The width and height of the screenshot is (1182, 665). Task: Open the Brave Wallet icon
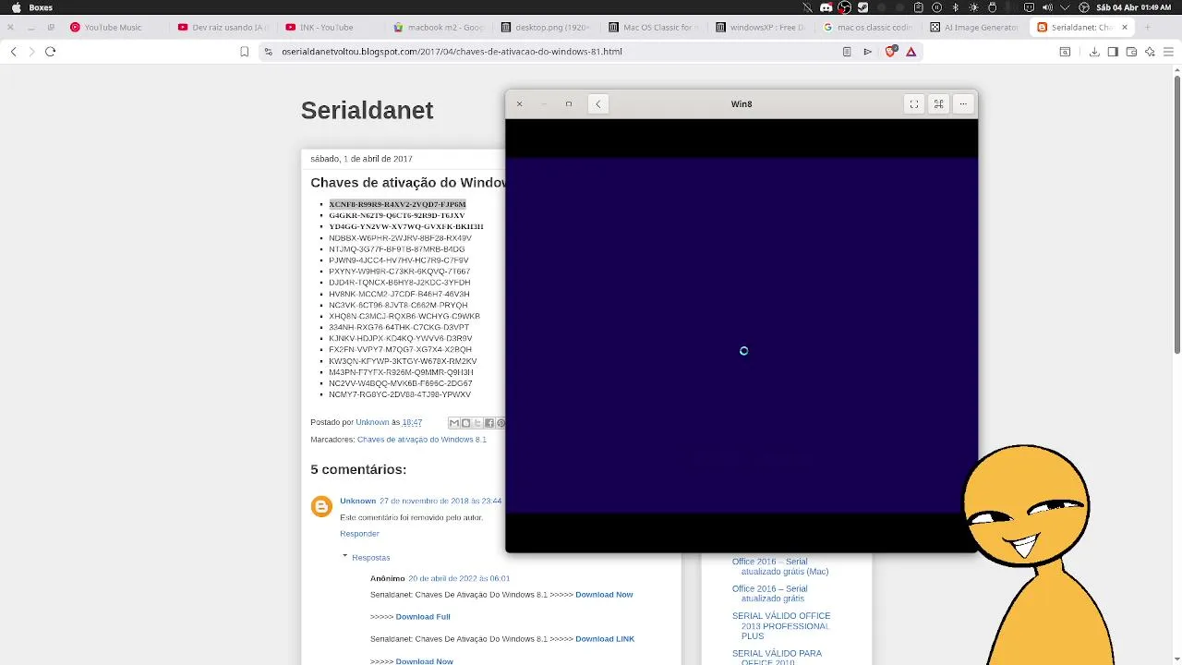pyautogui.click(x=1131, y=52)
